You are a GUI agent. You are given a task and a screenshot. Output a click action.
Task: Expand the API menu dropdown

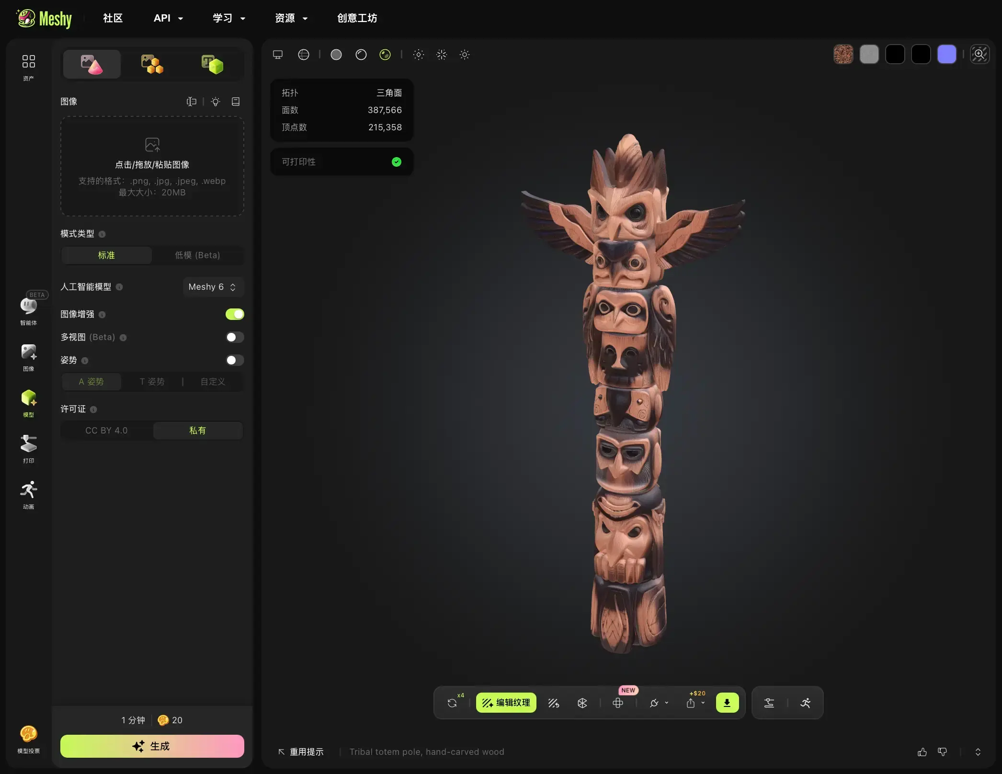pos(168,18)
